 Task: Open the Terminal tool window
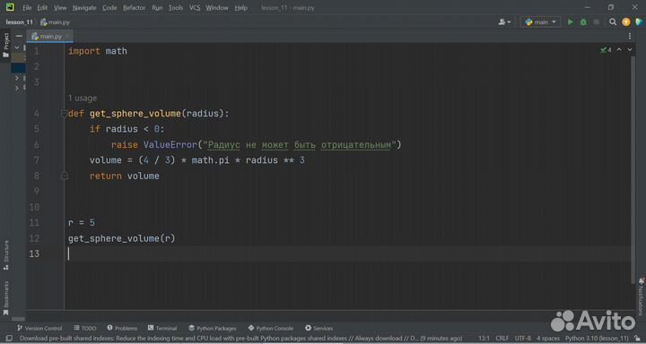[161, 328]
